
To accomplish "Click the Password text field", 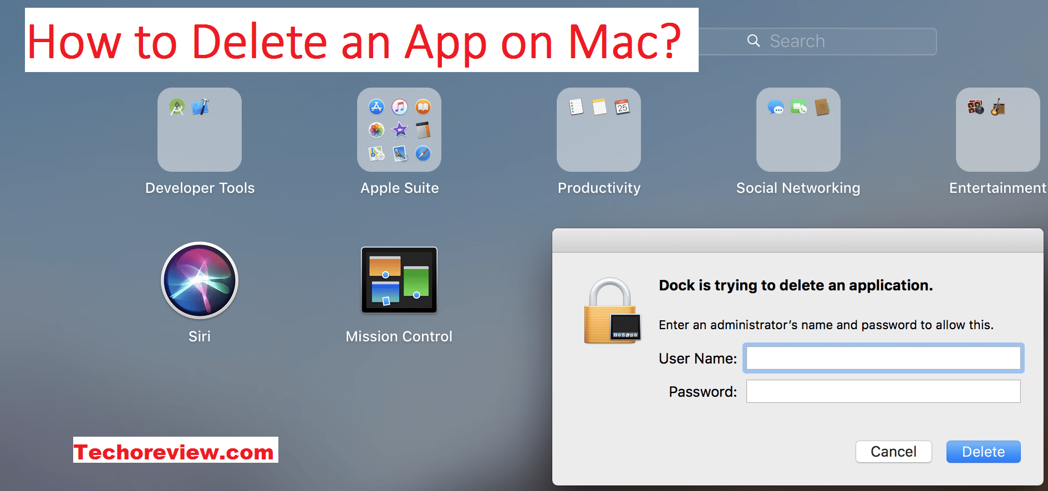I will pyautogui.click(x=883, y=391).
